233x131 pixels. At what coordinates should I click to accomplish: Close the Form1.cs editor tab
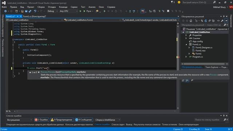tap(21, 16)
